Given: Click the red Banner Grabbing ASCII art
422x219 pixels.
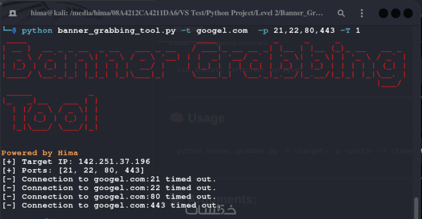Looking at the screenshot, I should point(204,64).
